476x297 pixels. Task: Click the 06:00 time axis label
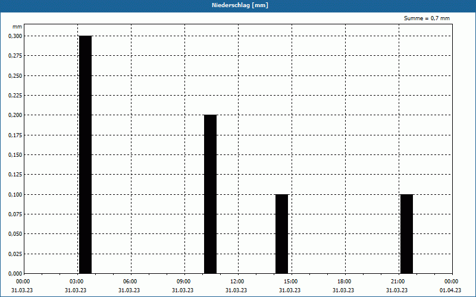click(x=130, y=282)
